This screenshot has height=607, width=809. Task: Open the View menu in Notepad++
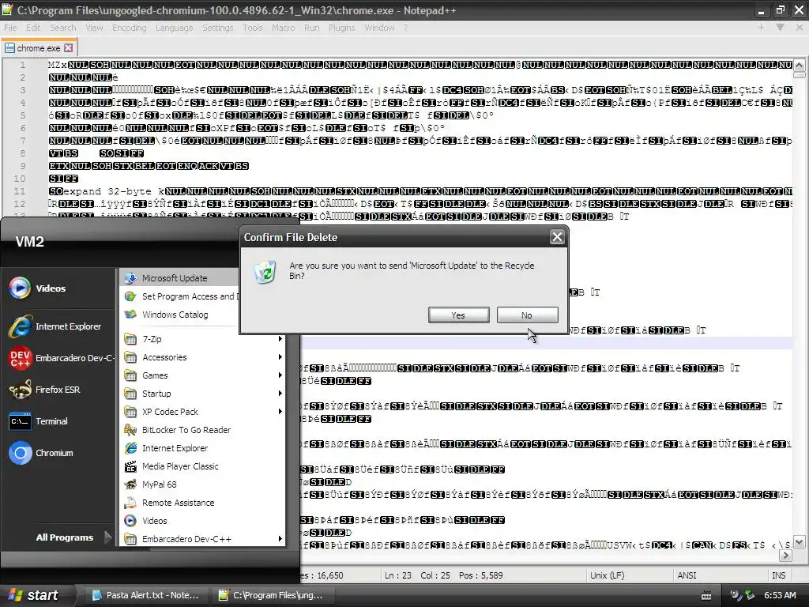tap(95, 28)
